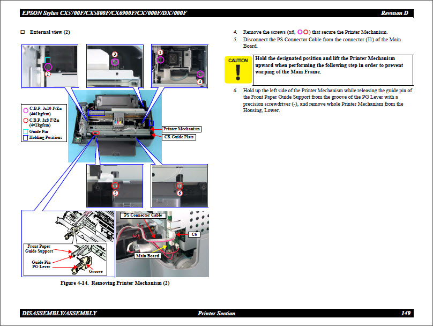Click the red C.B.P. 3x8 screw symbol
The height and width of the screenshot is (326, 433).
pos(25,121)
